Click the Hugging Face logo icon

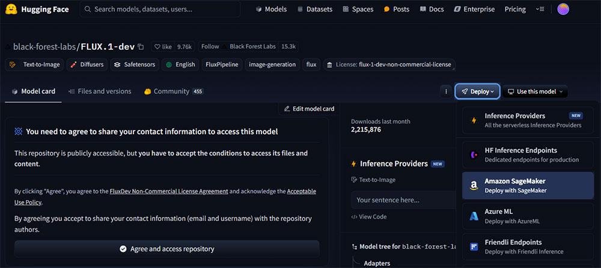point(11,9)
